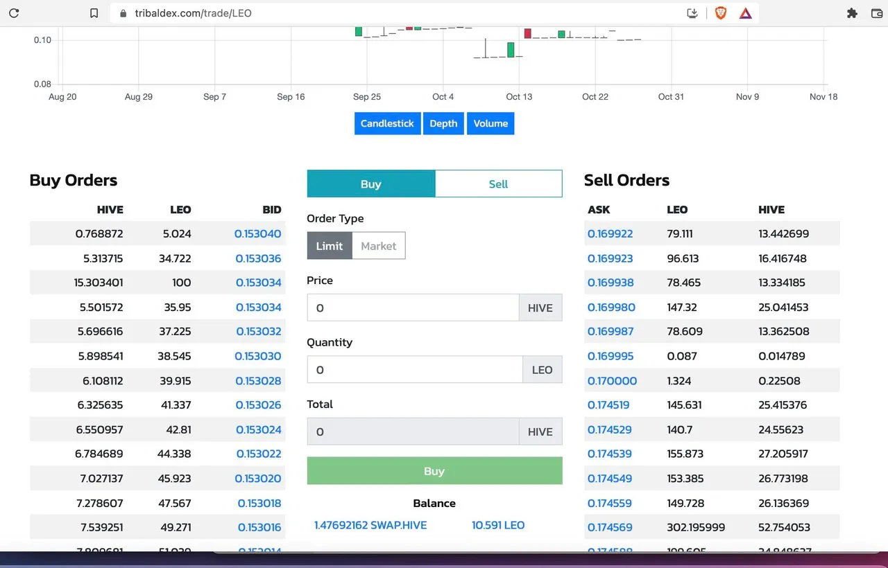Screen dimensions: 888x568
Task: Click ask price 0.169980
Action: [611, 307]
